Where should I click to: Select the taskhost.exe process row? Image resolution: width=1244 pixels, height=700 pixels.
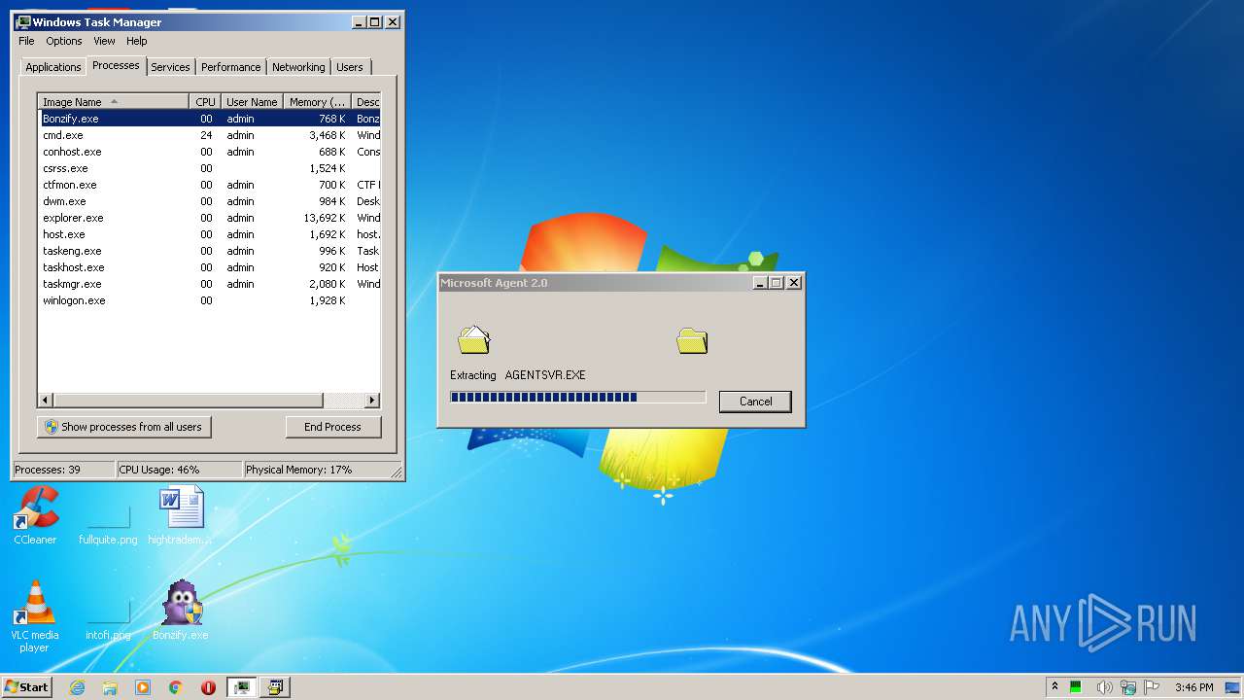209,267
